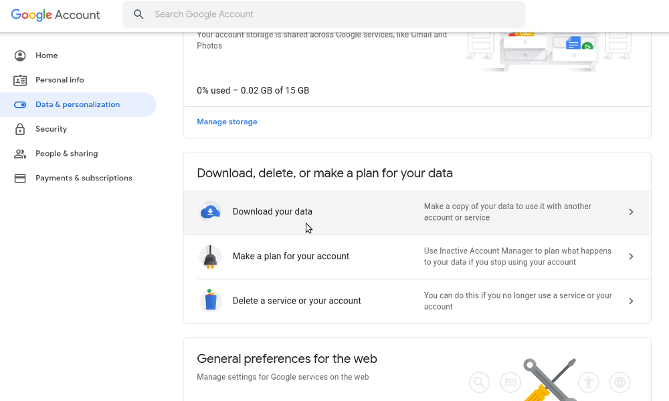
Task: Focus the Search Google Account field
Action: [x=324, y=15]
